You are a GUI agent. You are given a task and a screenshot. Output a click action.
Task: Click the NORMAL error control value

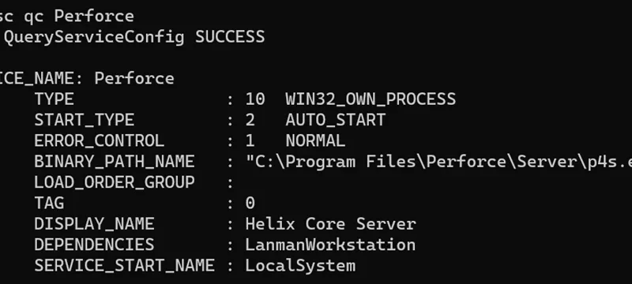pos(315,140)
